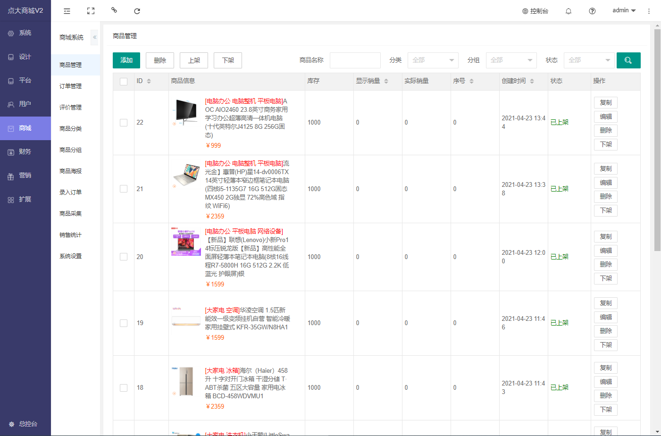The width and height of the screenshot is (661, 436).
Task: Collapse the sidebar menu with hamburger icon
Action: pos(67,11)
